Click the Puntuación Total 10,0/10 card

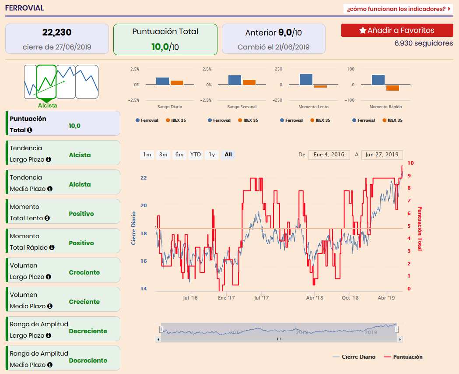[x=165, y=39]
